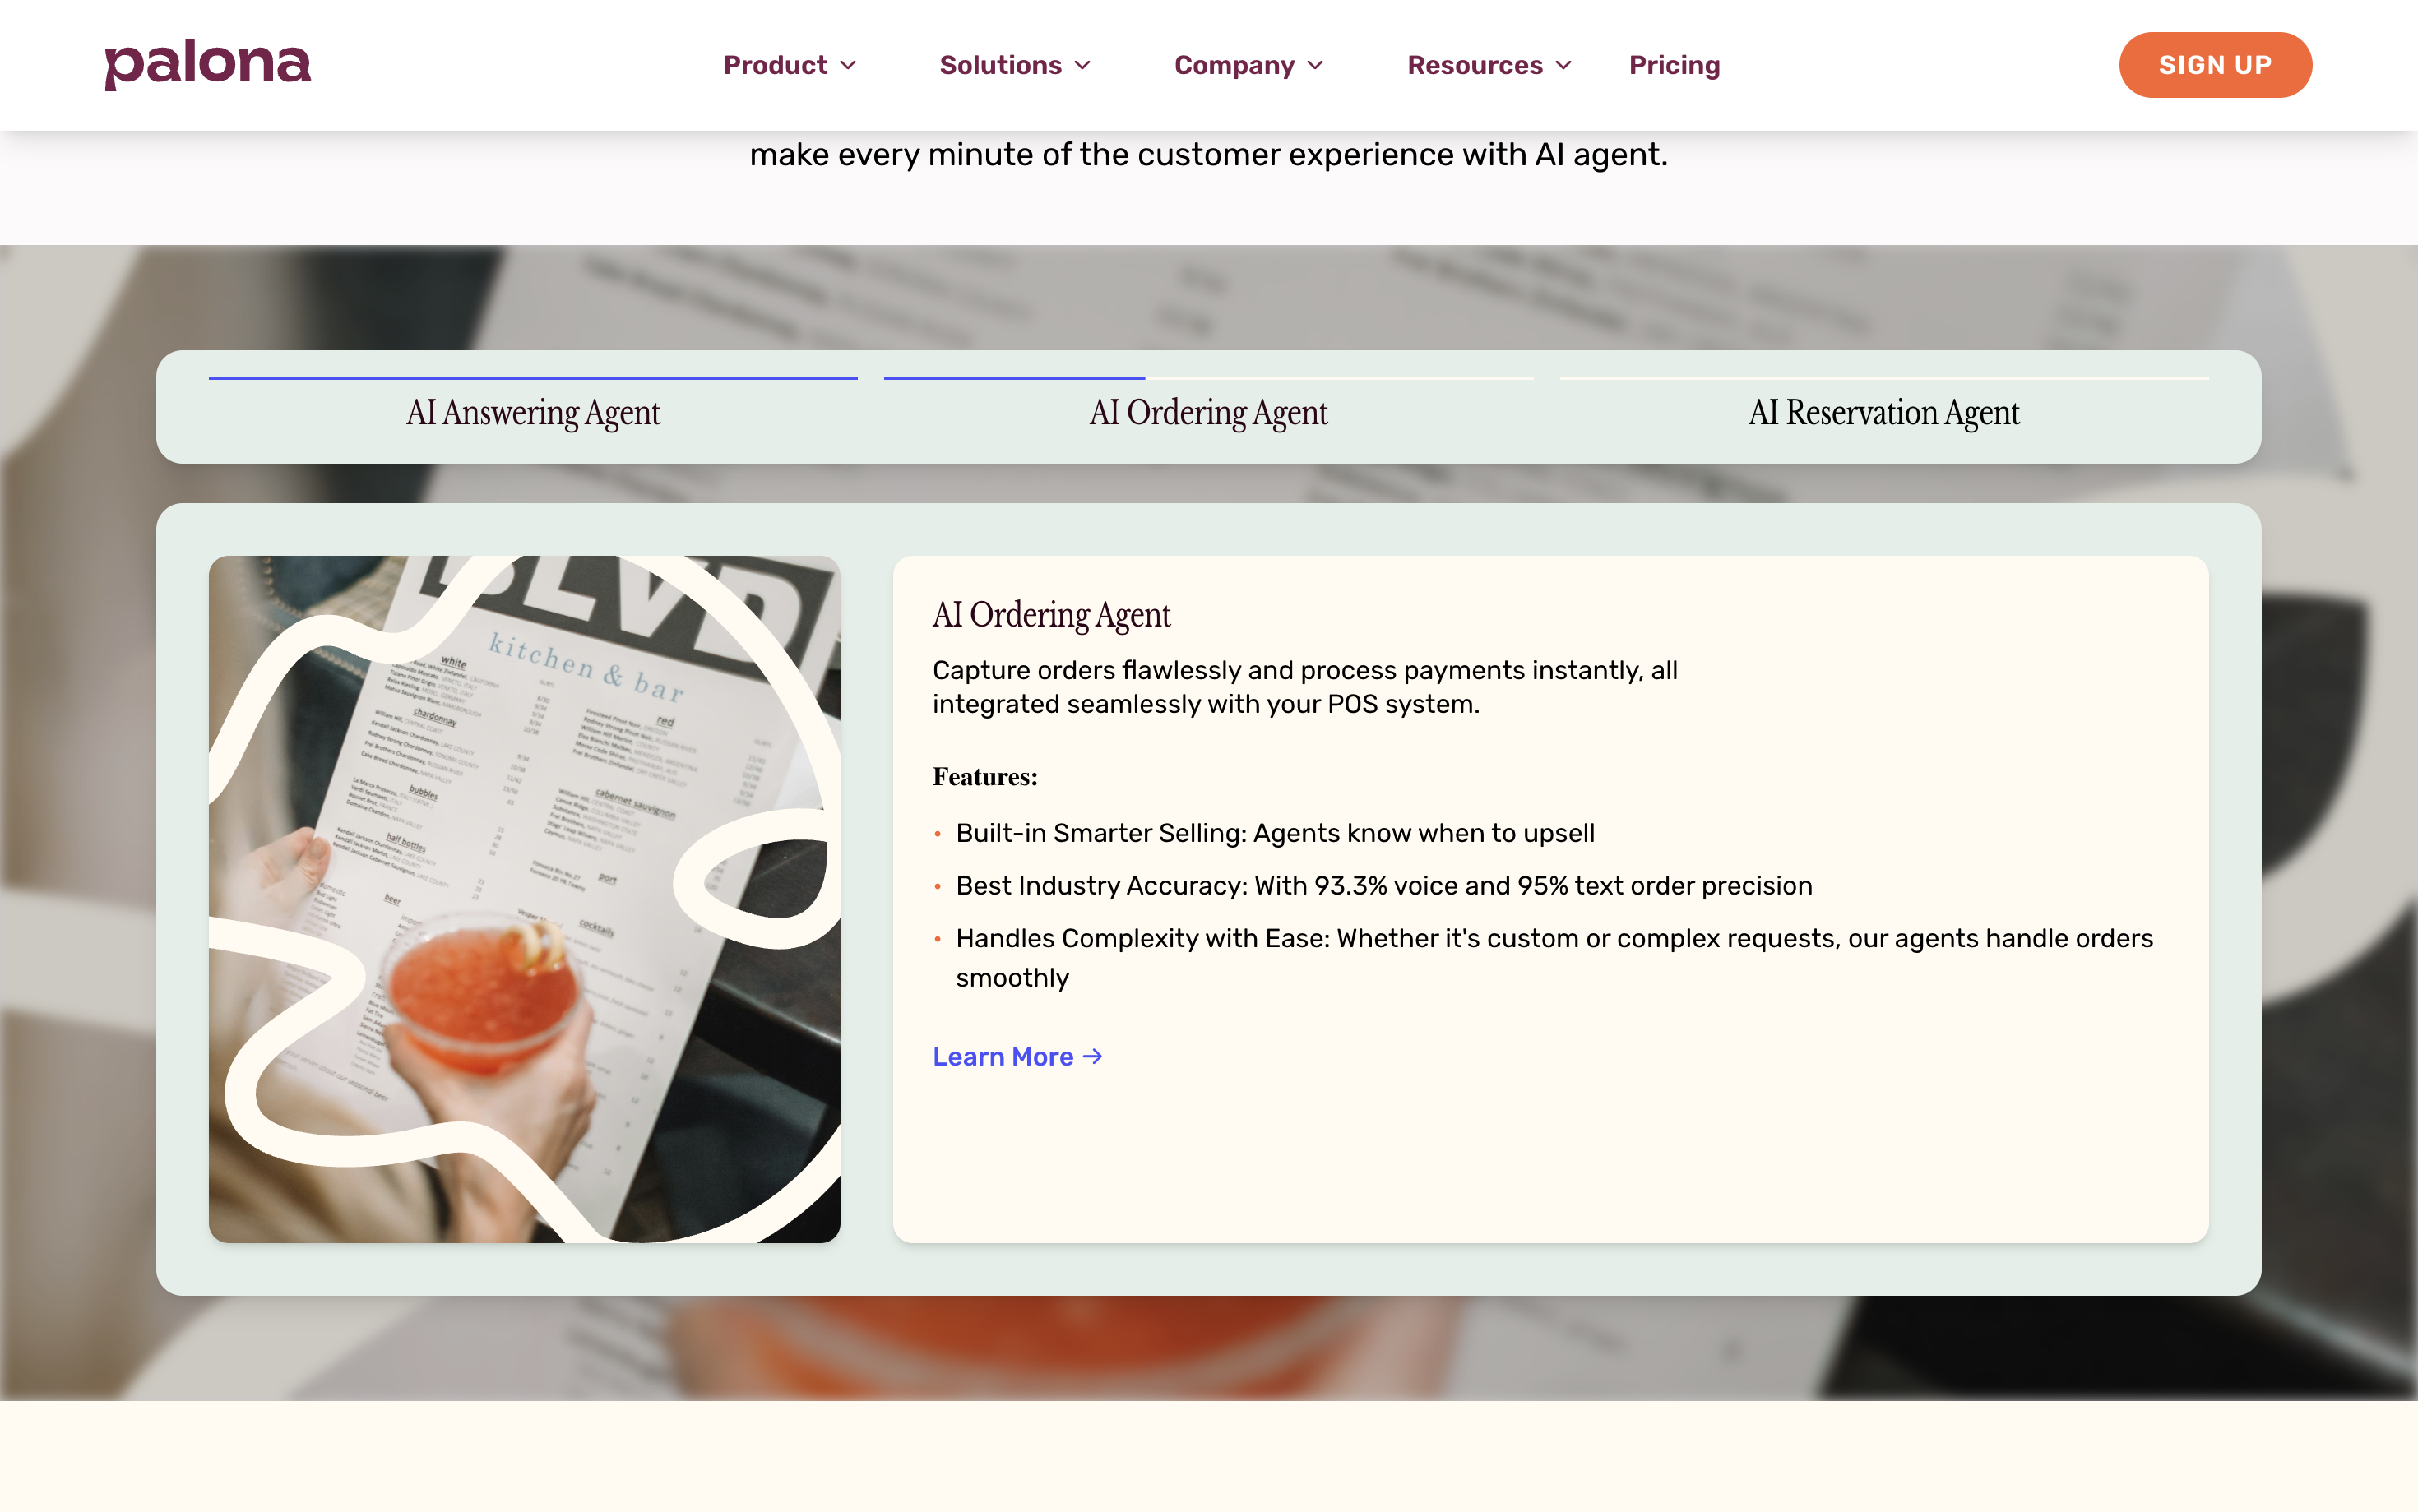Click the Company chevron icon
The width and height of the screenshot is (2418, 1512).
1315,66
